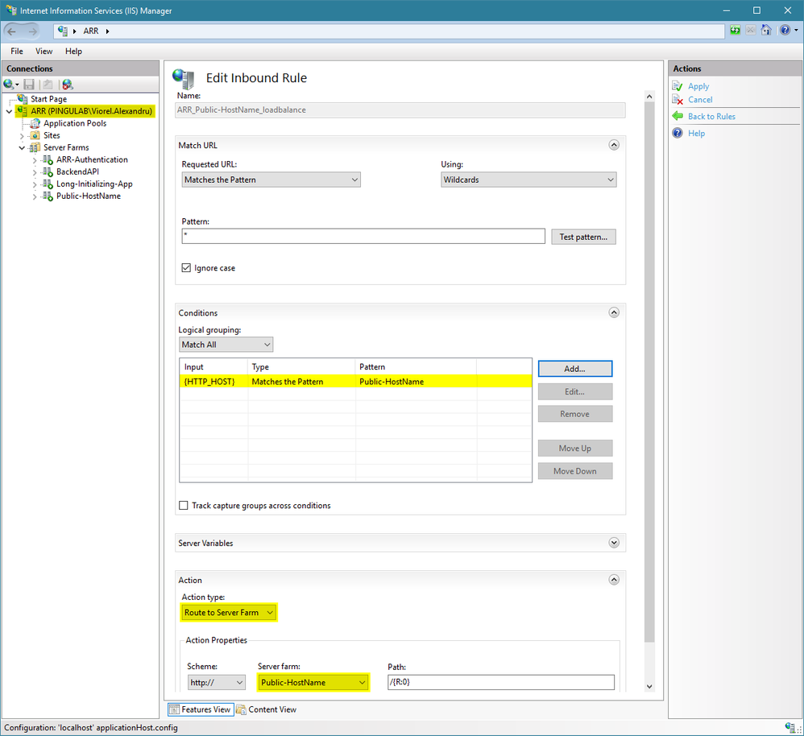804x736 pixels.
Task: Open the Action type dropdown
Action: tap(229, 613)
